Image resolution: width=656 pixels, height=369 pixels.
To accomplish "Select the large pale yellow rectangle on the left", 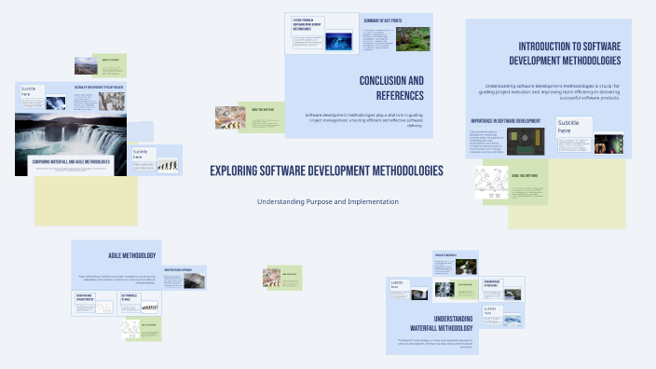I will 86,201.
